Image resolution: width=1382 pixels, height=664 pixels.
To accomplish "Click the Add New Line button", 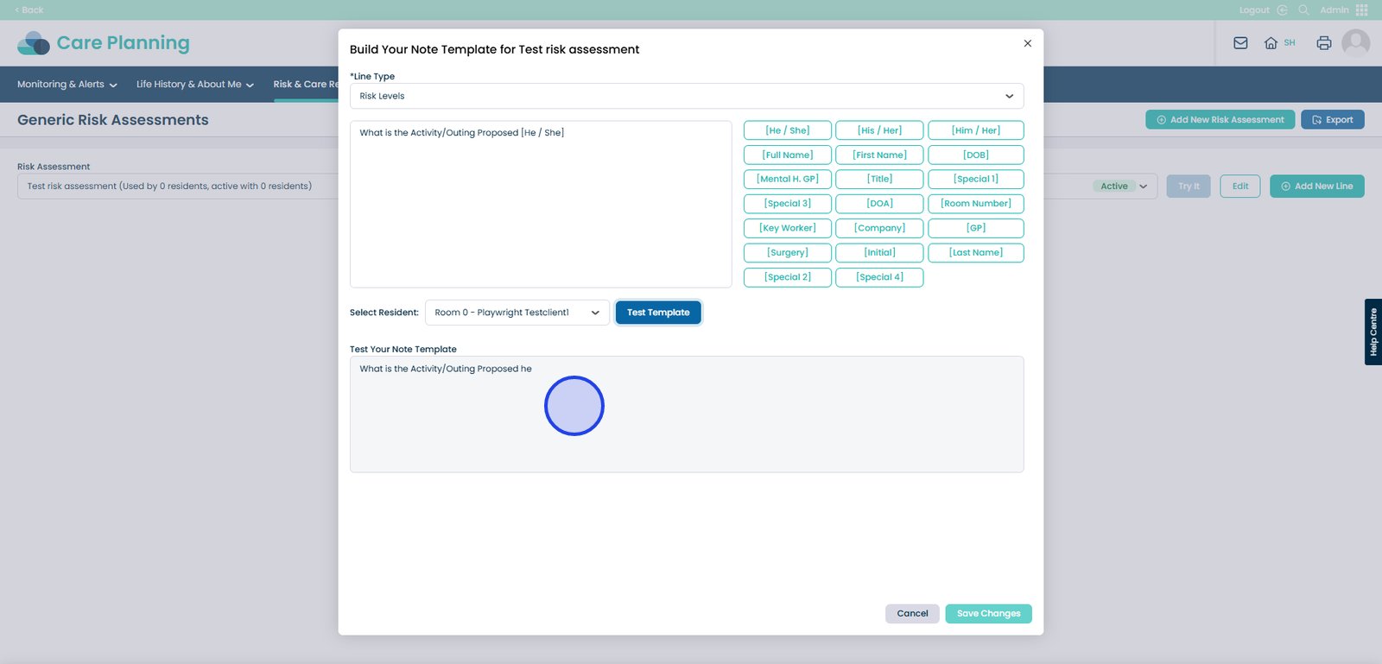I will (1317, 187).
